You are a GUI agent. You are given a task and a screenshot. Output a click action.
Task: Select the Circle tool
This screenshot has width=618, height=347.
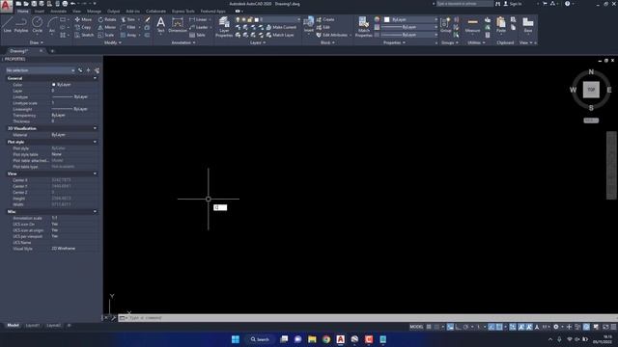(x=37, y=25)
